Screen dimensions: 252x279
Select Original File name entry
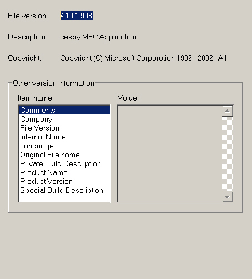tap(64, 155)
